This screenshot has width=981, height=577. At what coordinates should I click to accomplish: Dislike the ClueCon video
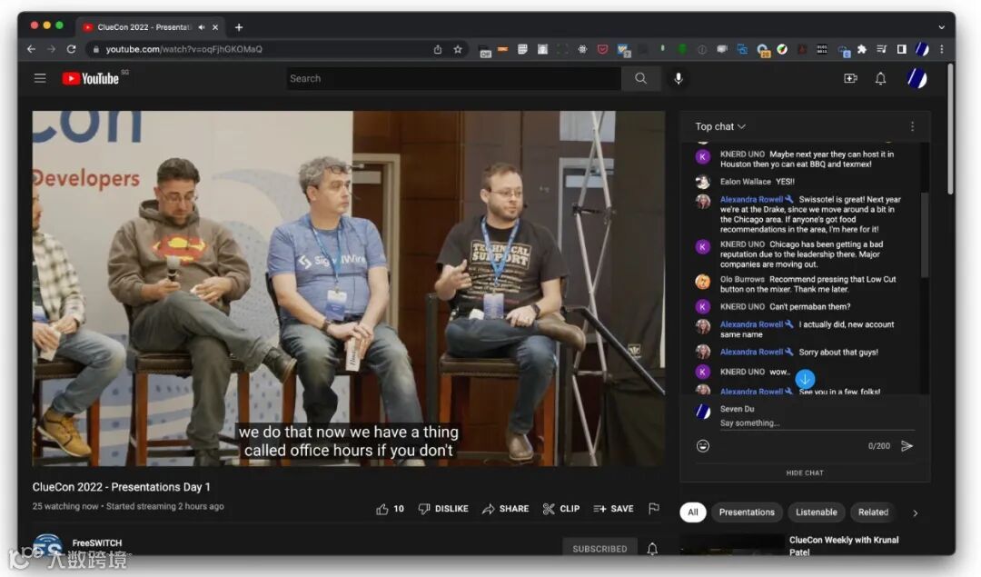(443, 509)
